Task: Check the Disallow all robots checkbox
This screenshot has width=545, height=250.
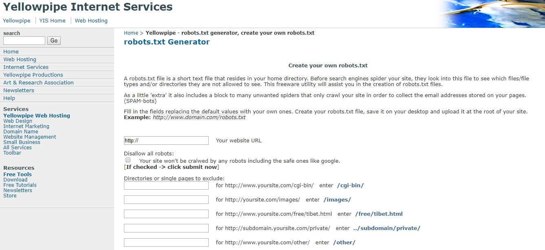Action: tap(128, 160)
